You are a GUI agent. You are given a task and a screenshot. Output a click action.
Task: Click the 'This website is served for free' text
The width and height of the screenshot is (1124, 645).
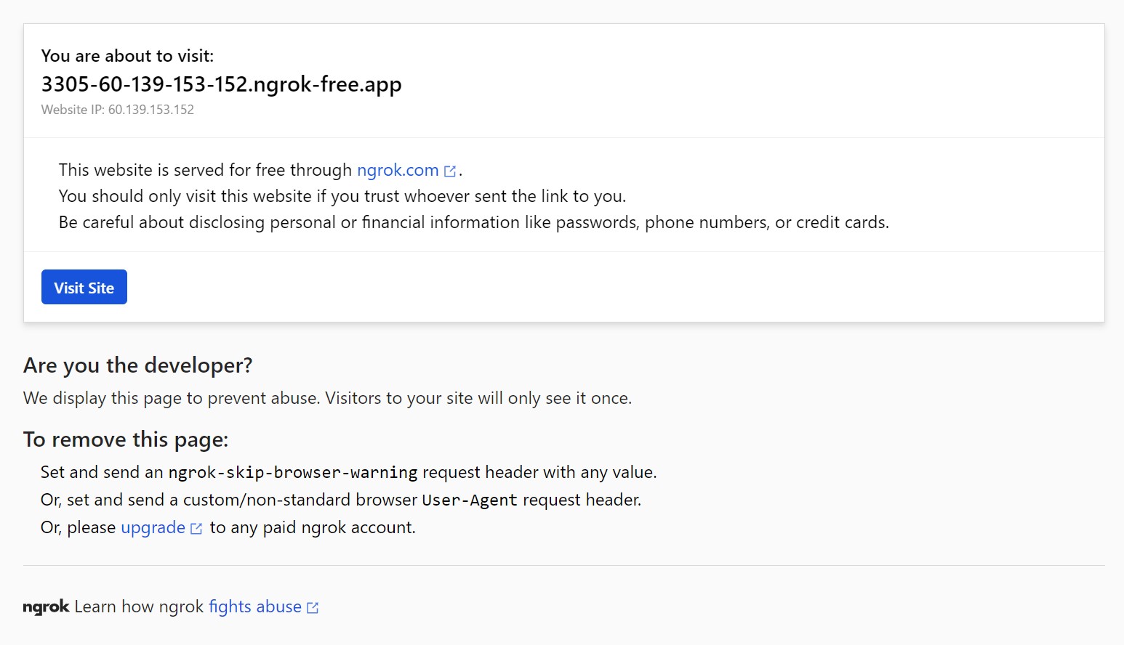click(x=205, y=170)
